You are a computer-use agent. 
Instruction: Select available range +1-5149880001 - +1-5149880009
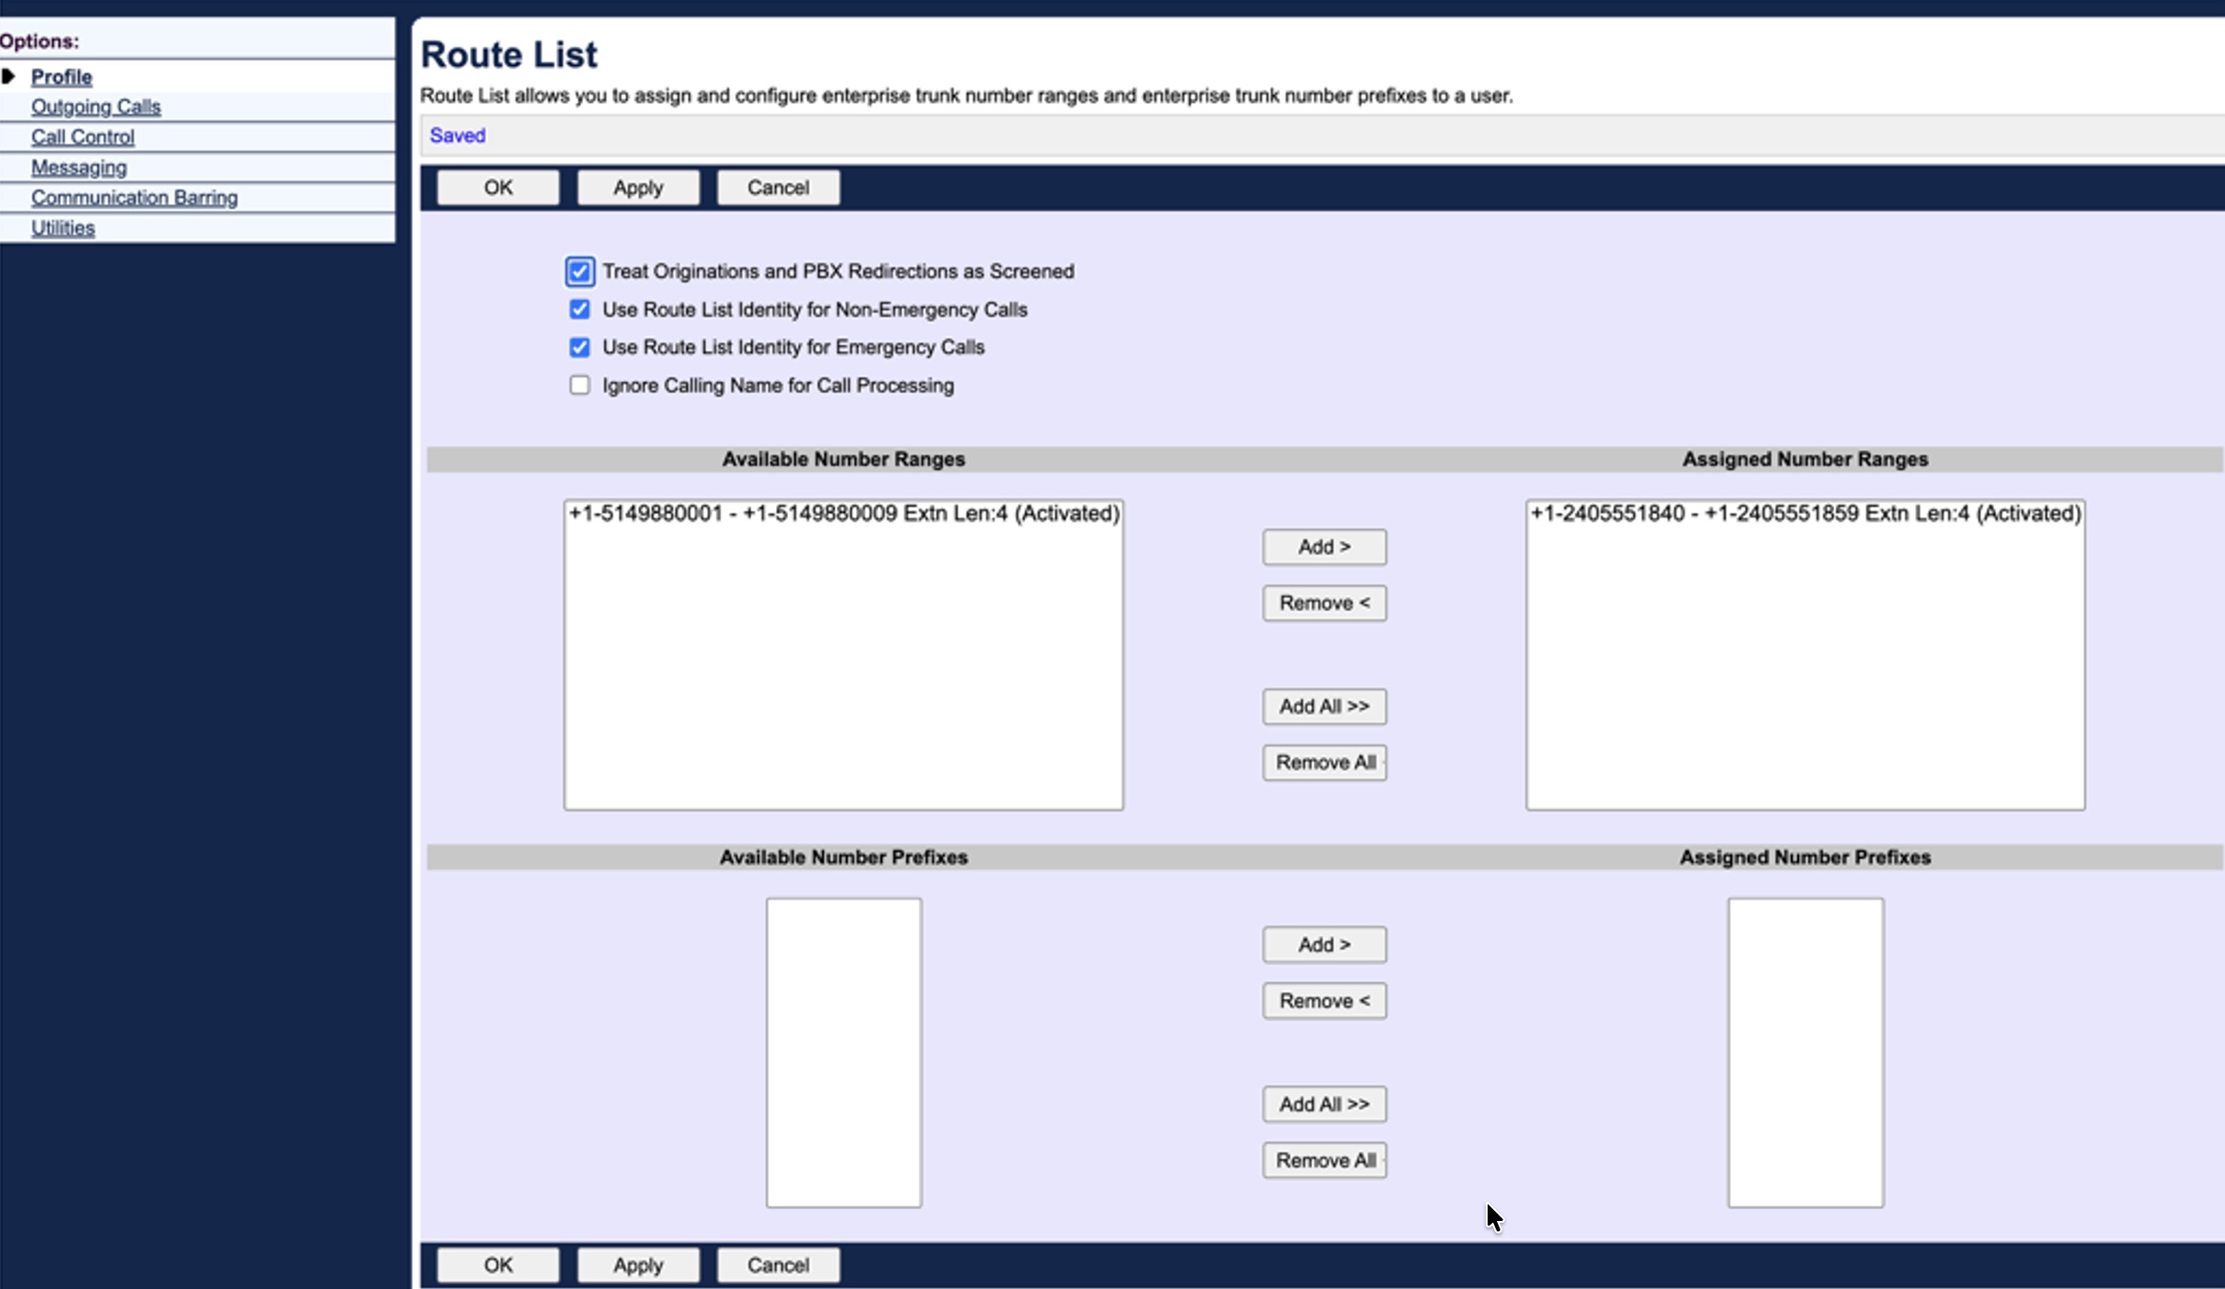(843, 513)
